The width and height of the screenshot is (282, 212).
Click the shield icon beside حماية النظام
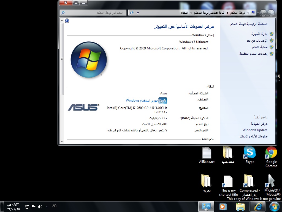[271, 47]
